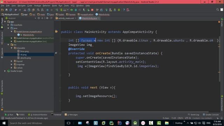
Task: Open the Messages tool window
Action: coord(71,114)
